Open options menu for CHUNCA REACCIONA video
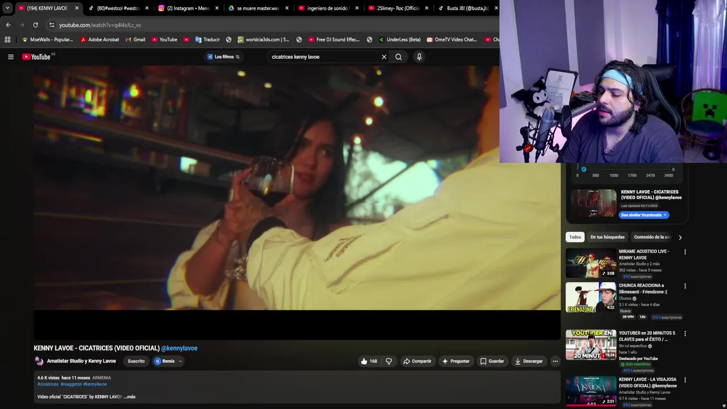 click(x=685, y=286)
